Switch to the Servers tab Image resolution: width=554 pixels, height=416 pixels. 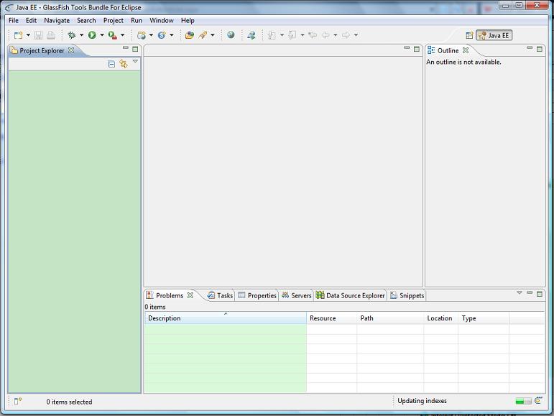[297, 295]
